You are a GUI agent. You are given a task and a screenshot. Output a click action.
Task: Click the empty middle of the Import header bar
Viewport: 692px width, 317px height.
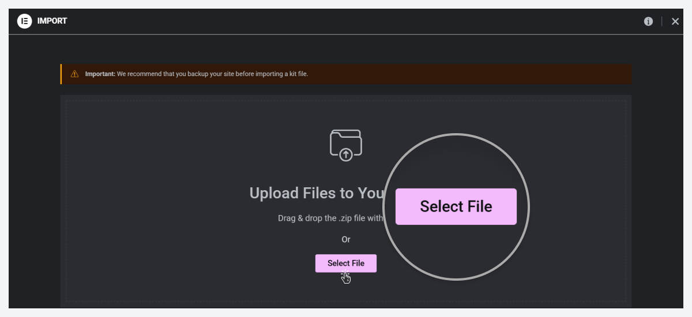point(346,21)
